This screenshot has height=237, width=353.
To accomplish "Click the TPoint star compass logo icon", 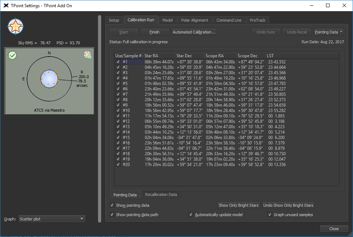I will [15, 26].
